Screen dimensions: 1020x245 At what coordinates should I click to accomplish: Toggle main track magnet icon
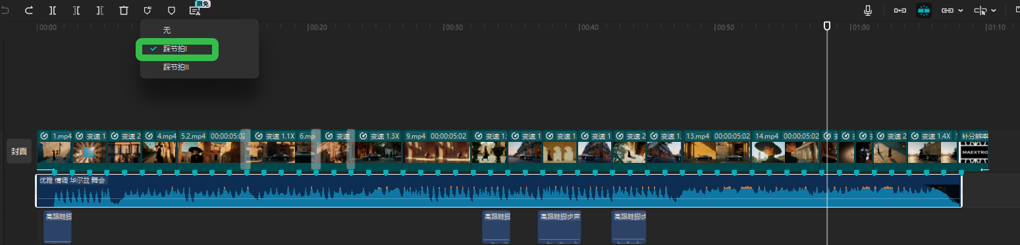click(899, 11)
